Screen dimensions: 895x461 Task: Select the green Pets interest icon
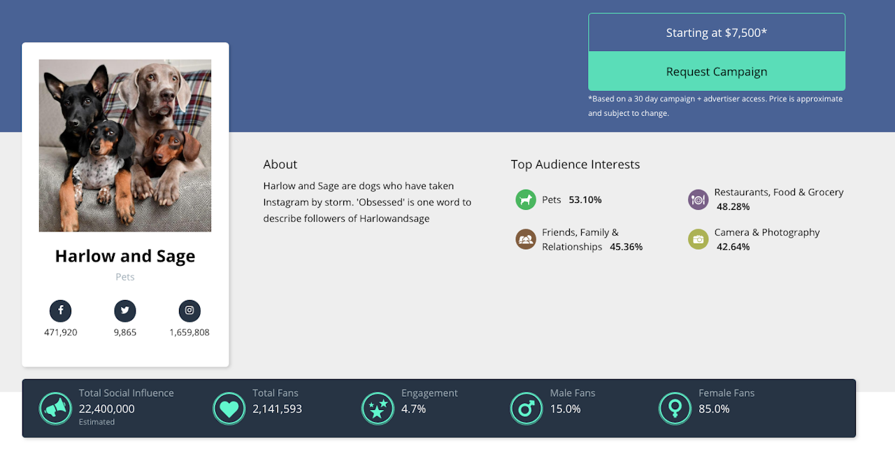click(x=526, y=200)
